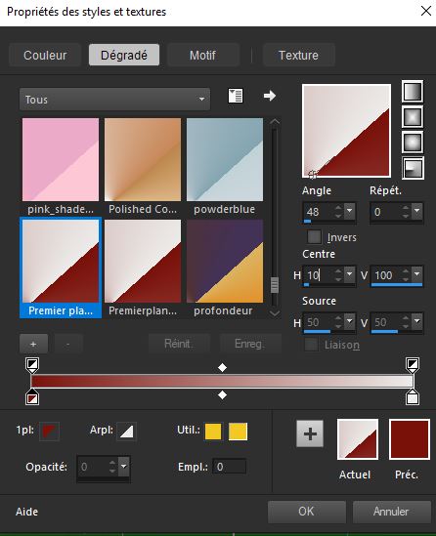Open the resource manager list icon

coord(236,96)
